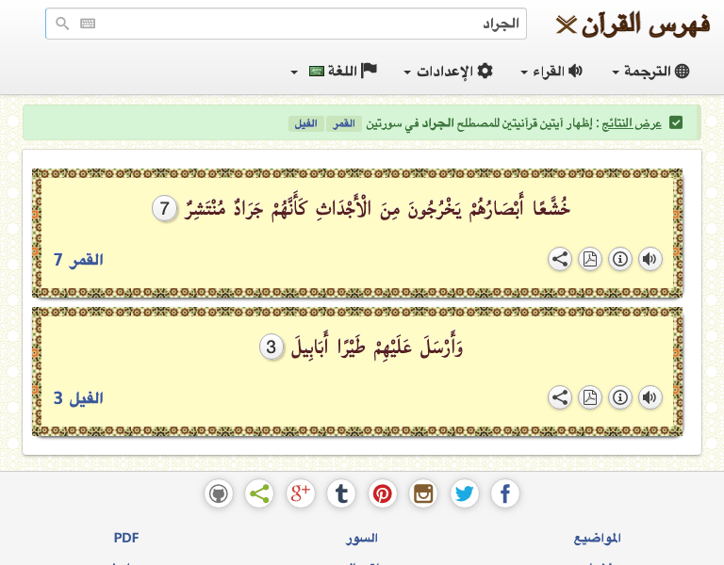Viewport: 724px width, 565px height.
Task: Open the السور footer link
Action: pos(362,539)
